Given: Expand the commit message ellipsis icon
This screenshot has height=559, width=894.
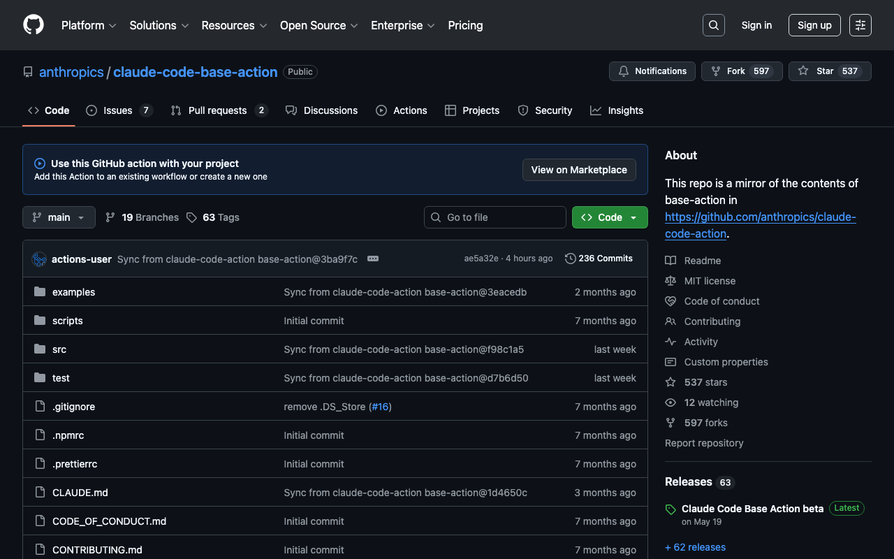Looking at the screenshot, I should (373, 259).
